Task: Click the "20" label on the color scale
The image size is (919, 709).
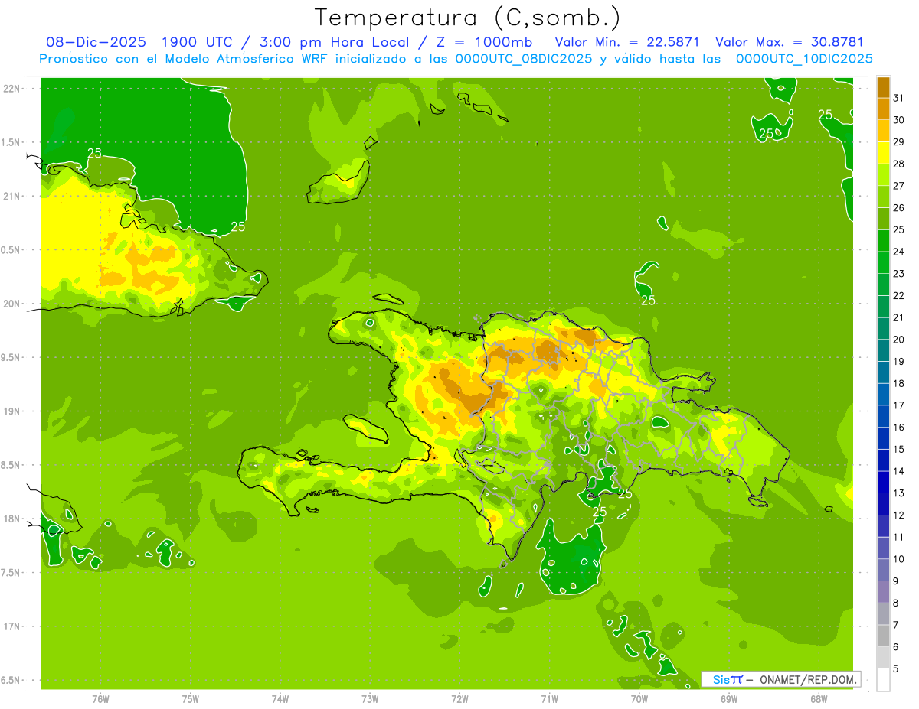Action: point(899,340)
